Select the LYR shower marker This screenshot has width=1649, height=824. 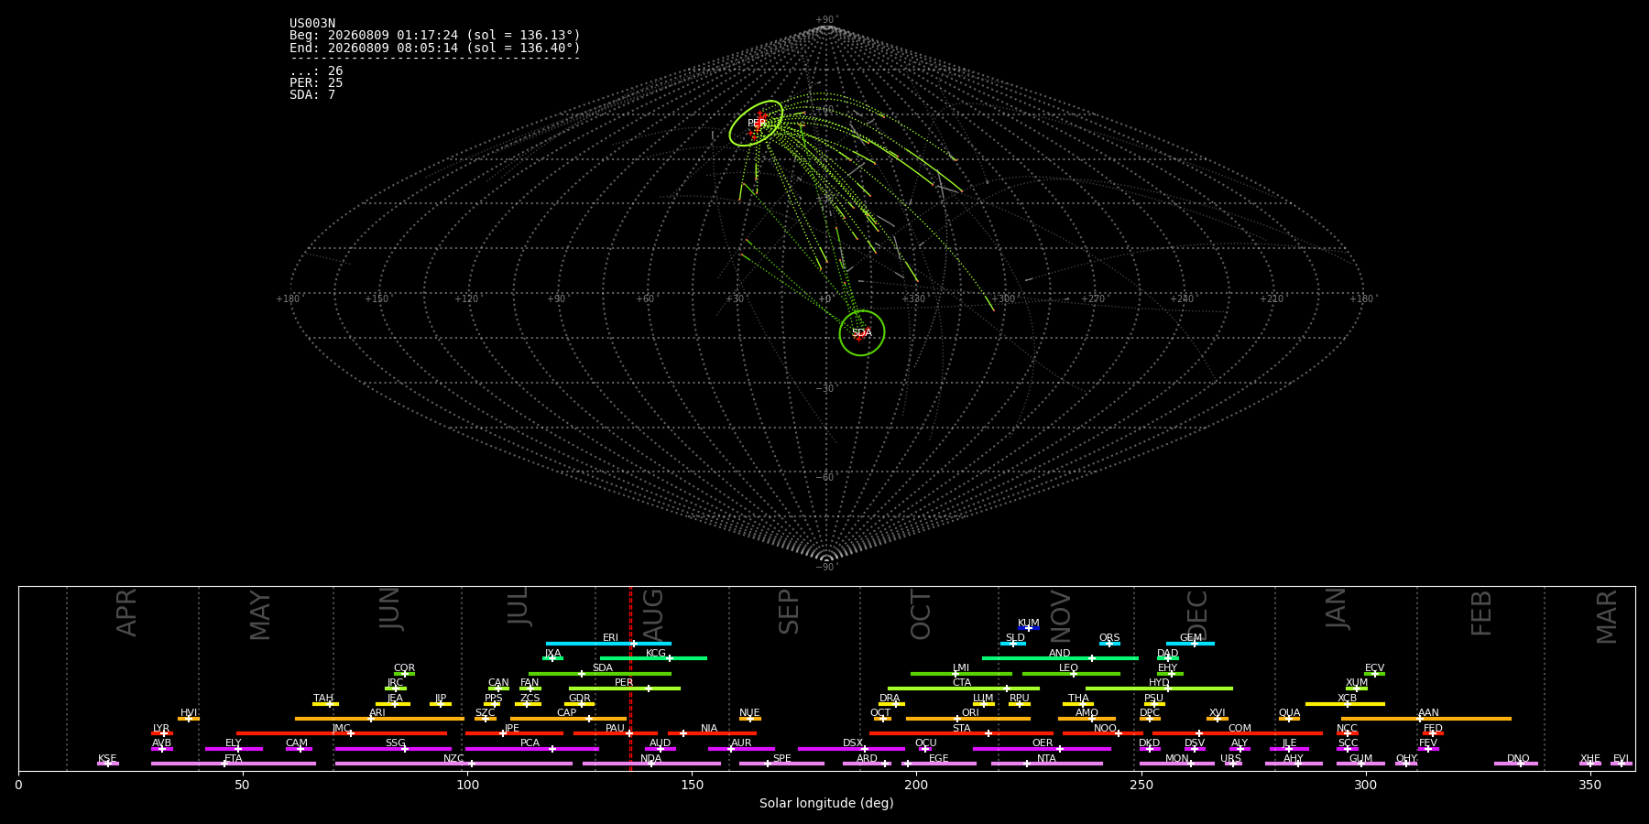pos(164,733)
